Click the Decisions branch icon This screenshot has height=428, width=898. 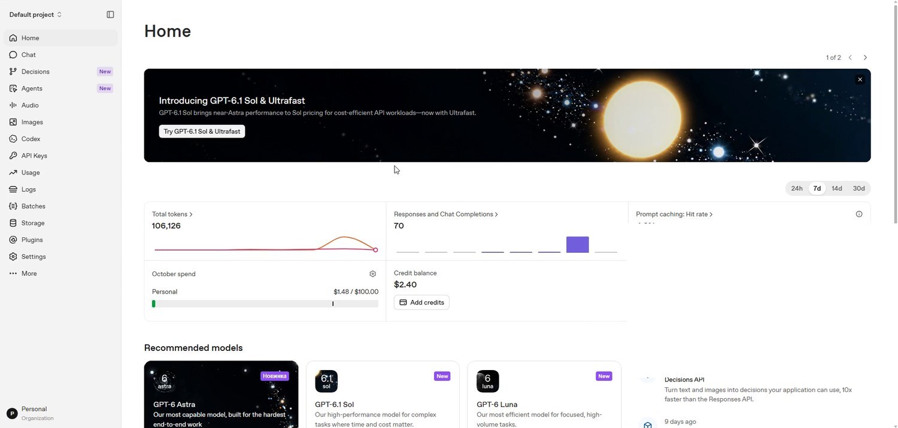(x=13, y=71)
